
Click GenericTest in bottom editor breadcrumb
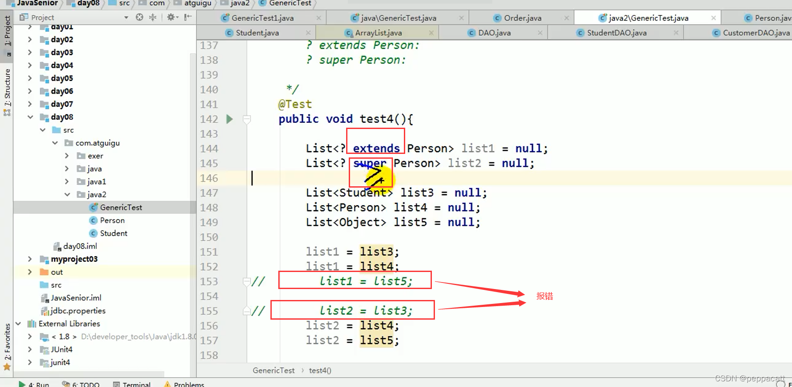273,370
